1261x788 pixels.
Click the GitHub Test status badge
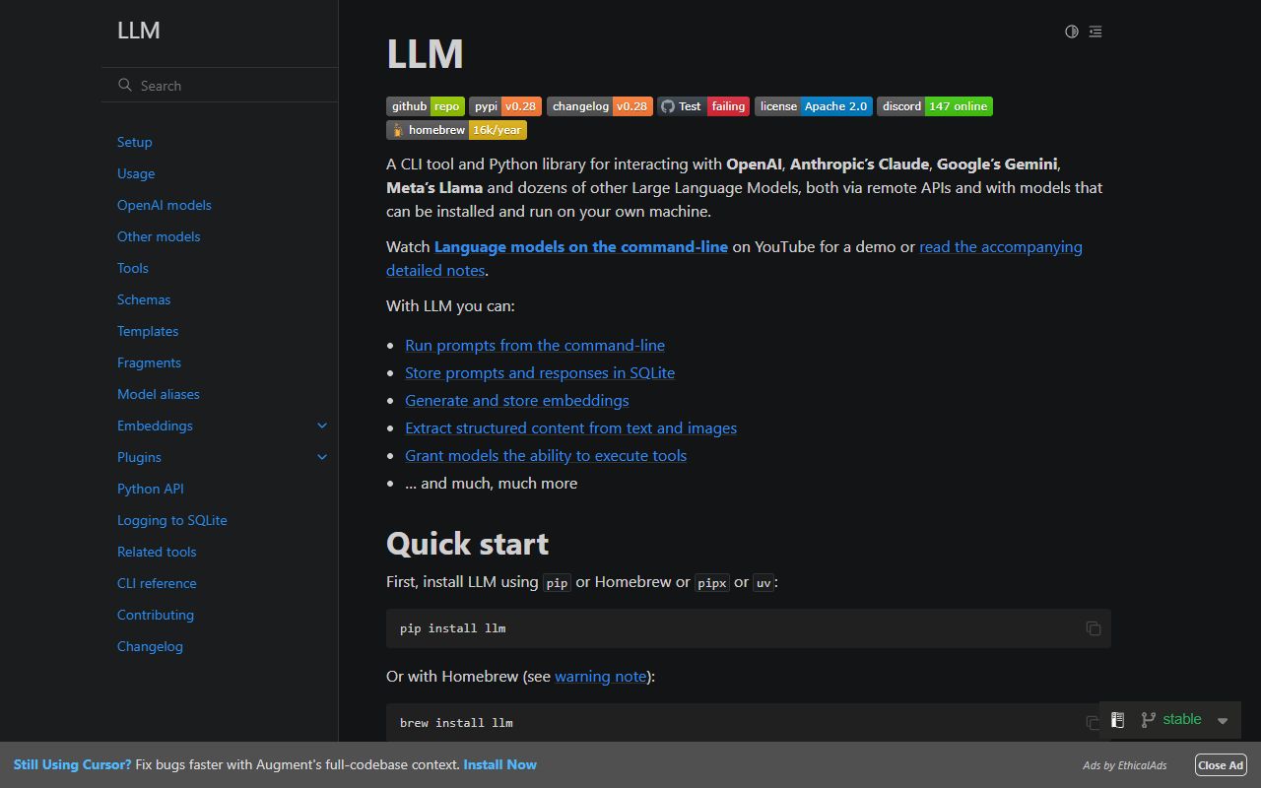coord(703,106)
